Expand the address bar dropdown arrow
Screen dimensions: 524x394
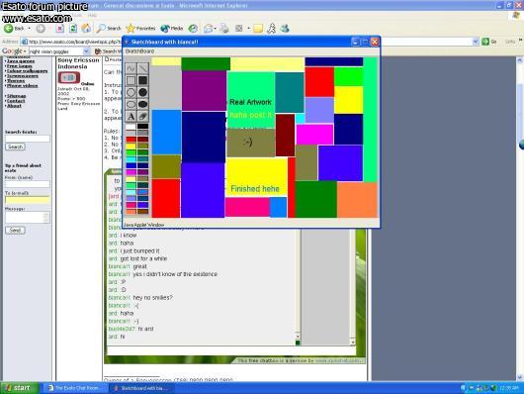pos(476,42)
